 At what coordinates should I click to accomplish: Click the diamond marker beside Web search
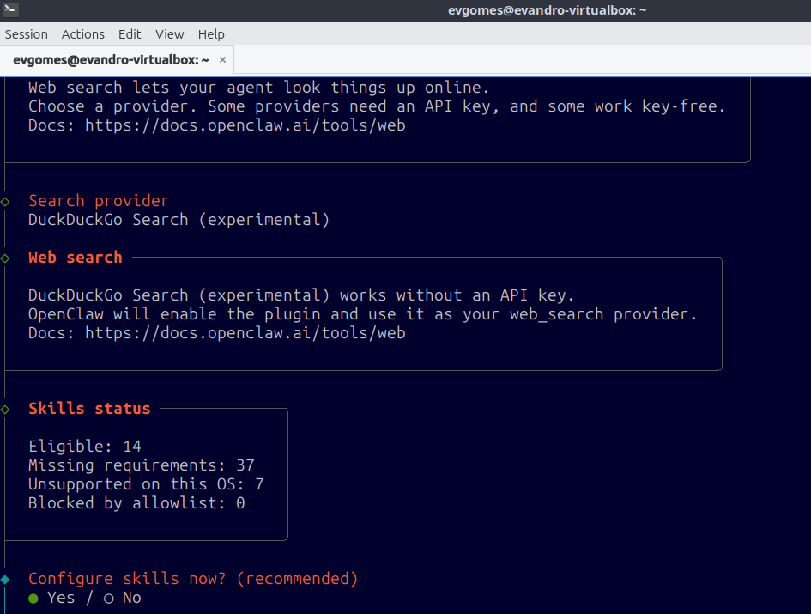tap(5, 258)
